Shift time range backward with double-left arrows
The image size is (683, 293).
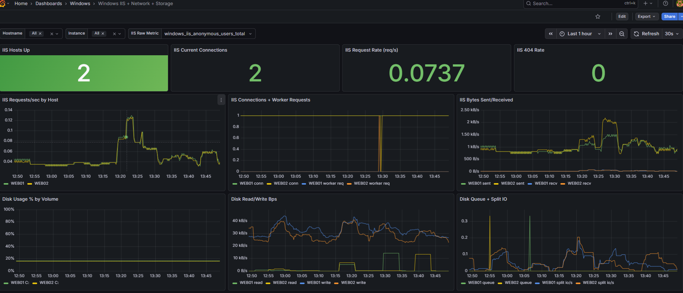click(x=551, y=34)
